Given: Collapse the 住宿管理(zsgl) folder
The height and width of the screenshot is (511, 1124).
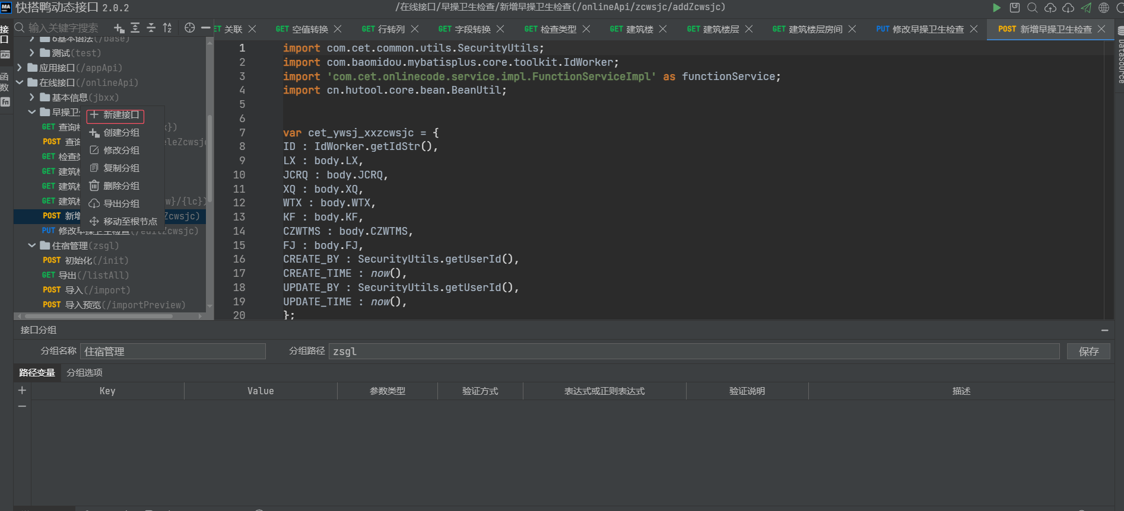Looking at the screenshot, I should coord(32,245).
